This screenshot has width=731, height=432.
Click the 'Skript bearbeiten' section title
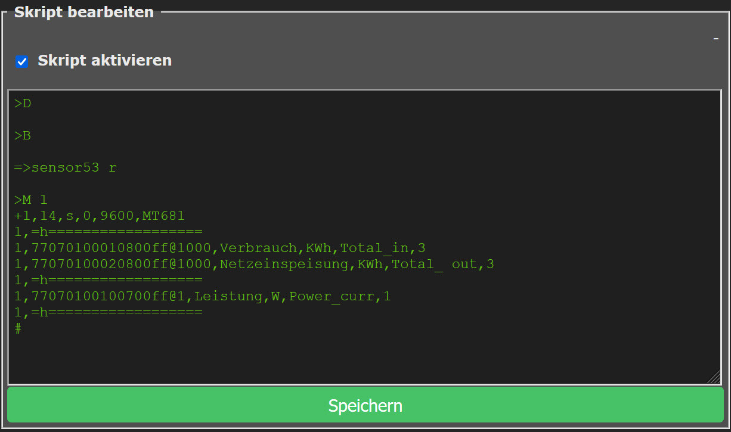click(x=83, y=12)
